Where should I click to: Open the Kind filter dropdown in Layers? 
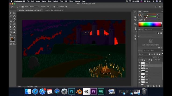143,54
